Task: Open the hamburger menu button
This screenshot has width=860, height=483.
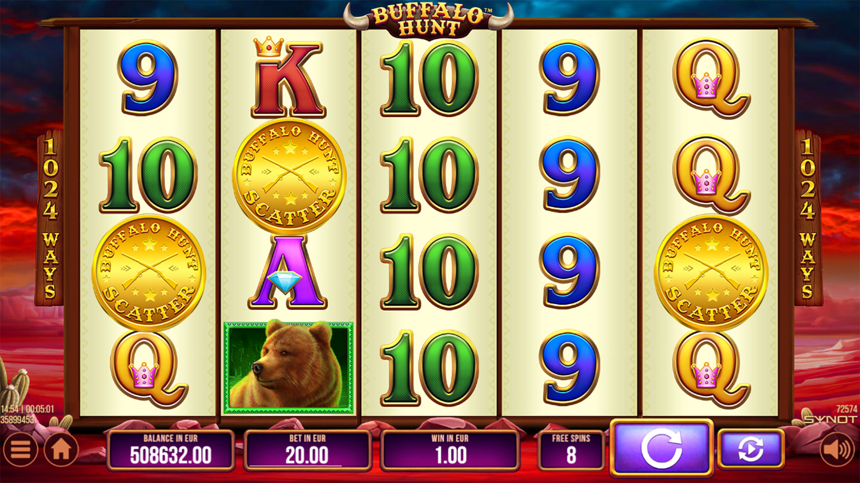Action: (20, 449)
